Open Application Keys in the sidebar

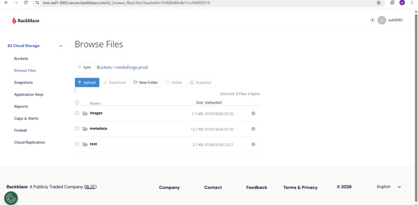point(29,95)
